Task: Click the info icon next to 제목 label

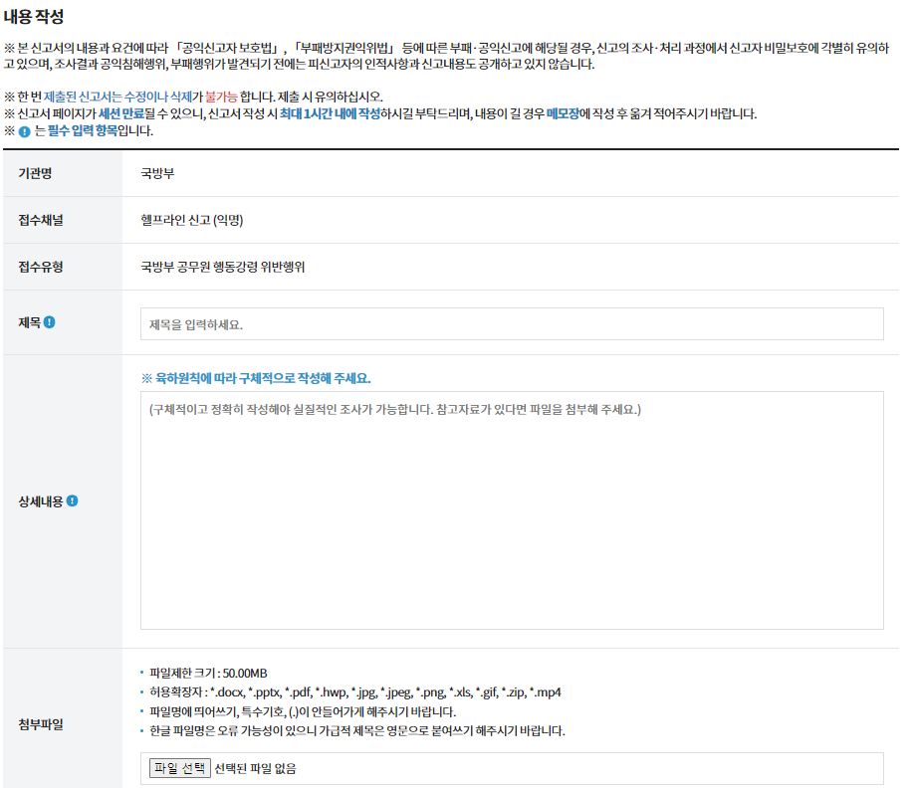Action: [50, 319]
